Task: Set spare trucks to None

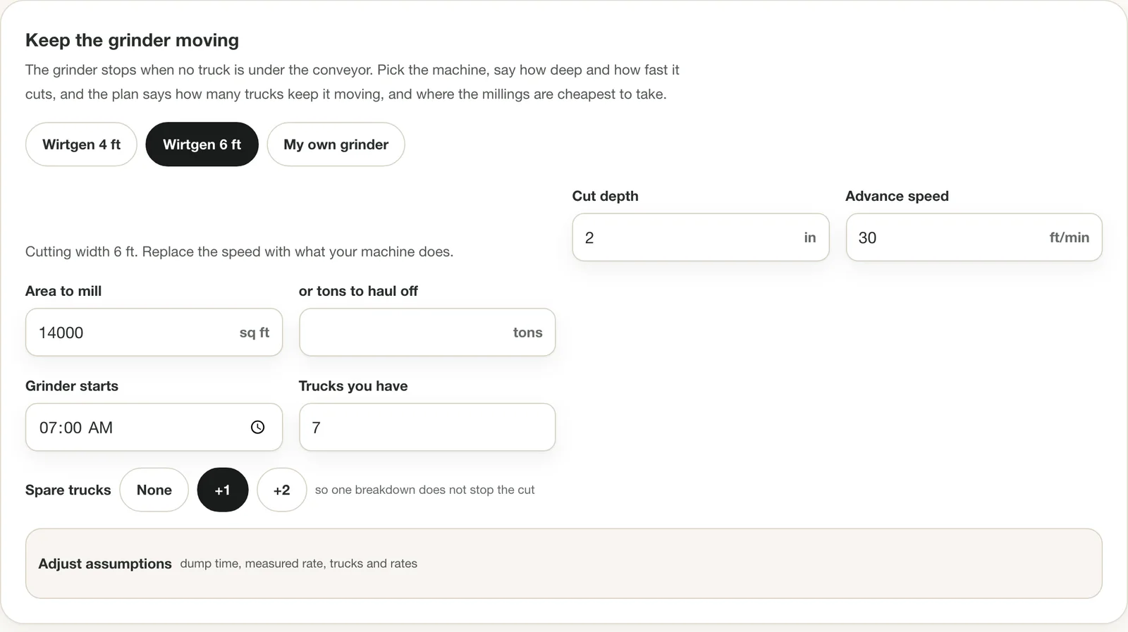Action: point(154,490)
